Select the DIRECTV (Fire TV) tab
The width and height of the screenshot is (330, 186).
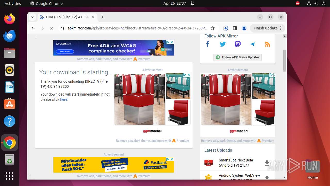coord(68,17)
